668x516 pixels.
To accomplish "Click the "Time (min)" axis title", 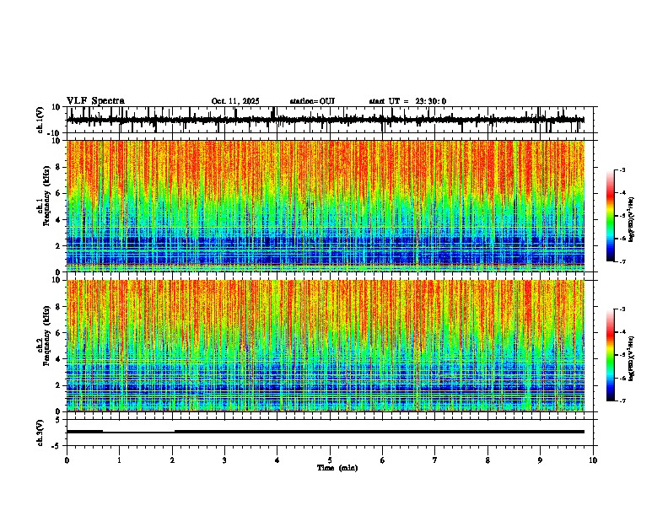I will coord(337,468).
